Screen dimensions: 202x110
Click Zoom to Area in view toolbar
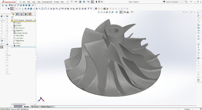pos(101,12)
